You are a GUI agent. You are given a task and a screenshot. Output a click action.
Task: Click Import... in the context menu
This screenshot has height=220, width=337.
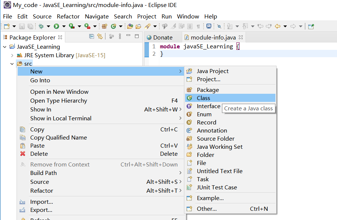[101, 202]
